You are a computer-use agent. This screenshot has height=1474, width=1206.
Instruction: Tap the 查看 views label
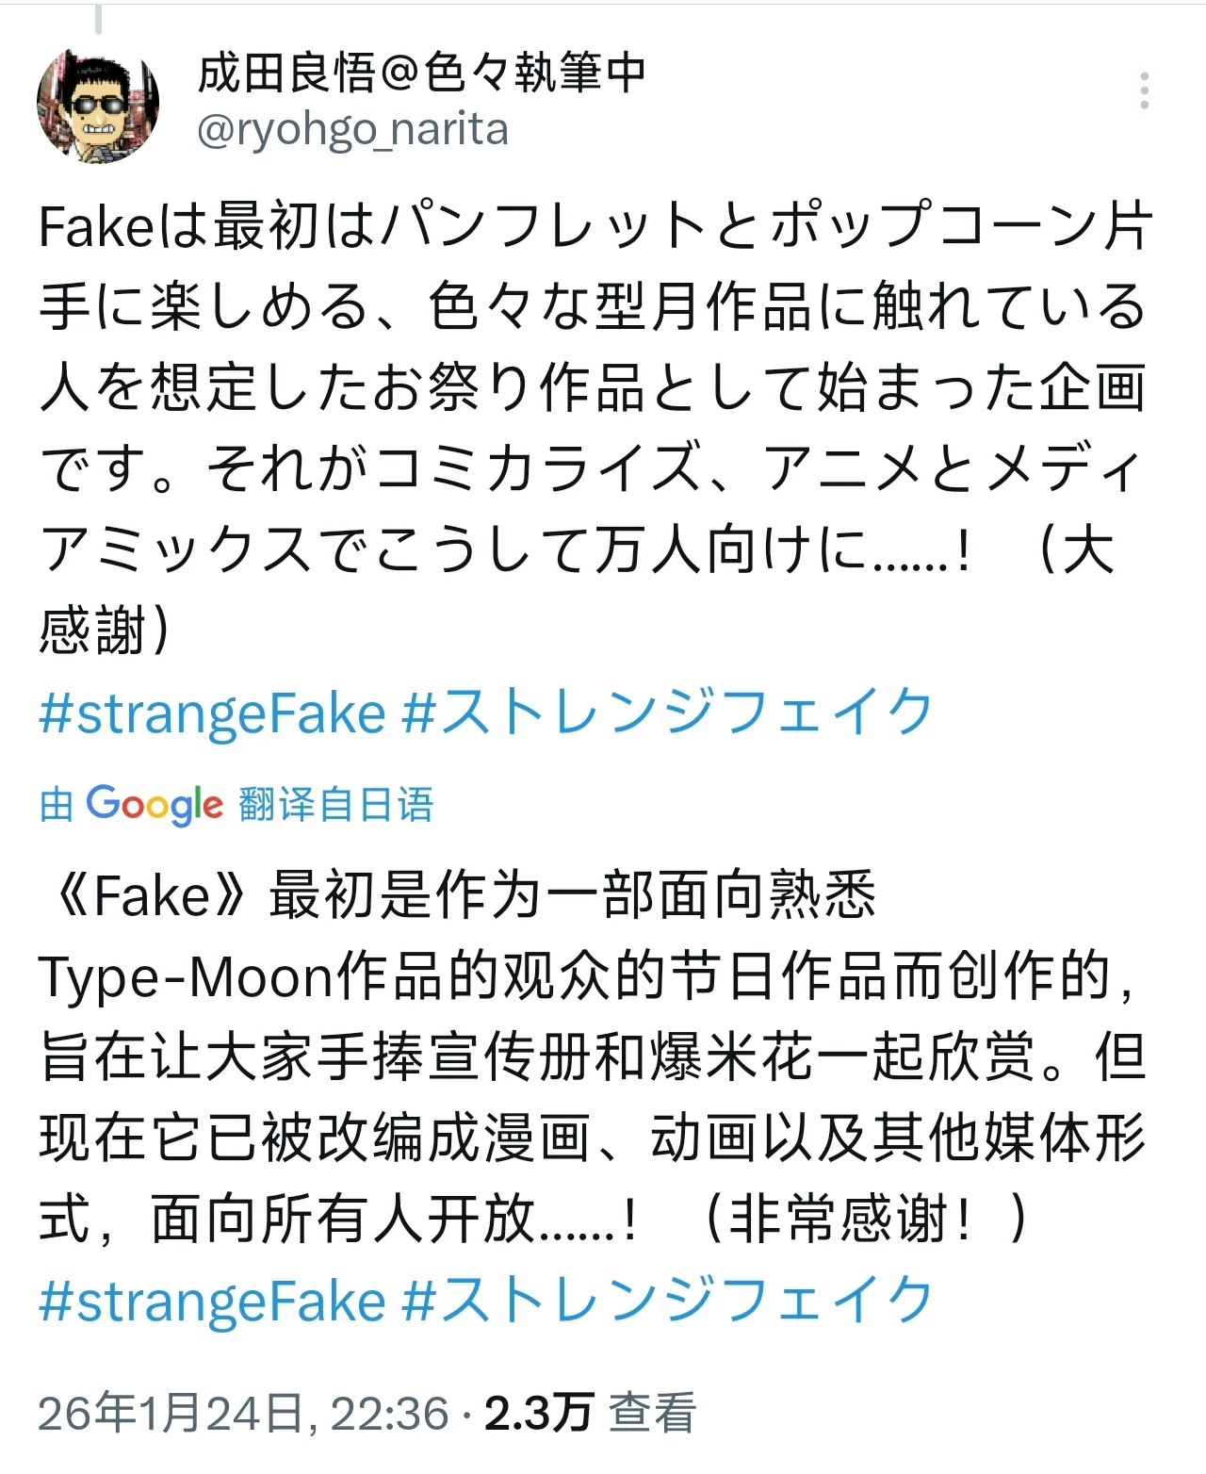(652, 1414)
